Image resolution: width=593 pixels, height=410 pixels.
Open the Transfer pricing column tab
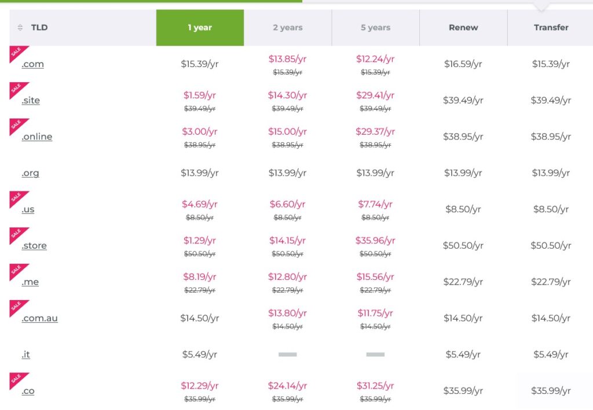coord(551,28)
